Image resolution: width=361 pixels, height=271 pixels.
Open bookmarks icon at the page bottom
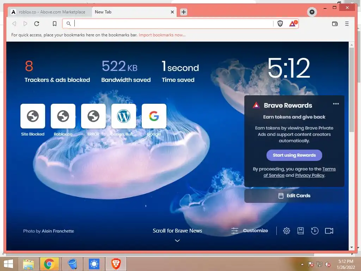point(300,231)
